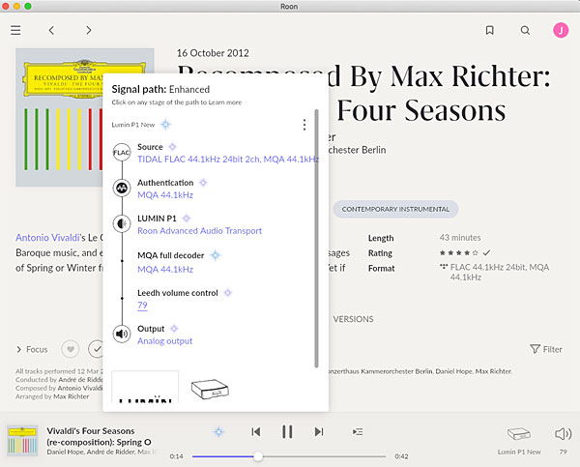The image size is (580, 467).
Task: Go back with the left arrow
Action: point(52,30)
